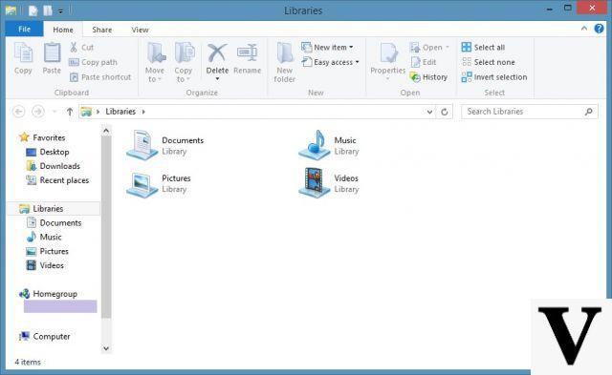Click navigation pane scrollbar up arrow
This screenshot has width=612, height=375.
pyautogui.click(x=106, y=132)
